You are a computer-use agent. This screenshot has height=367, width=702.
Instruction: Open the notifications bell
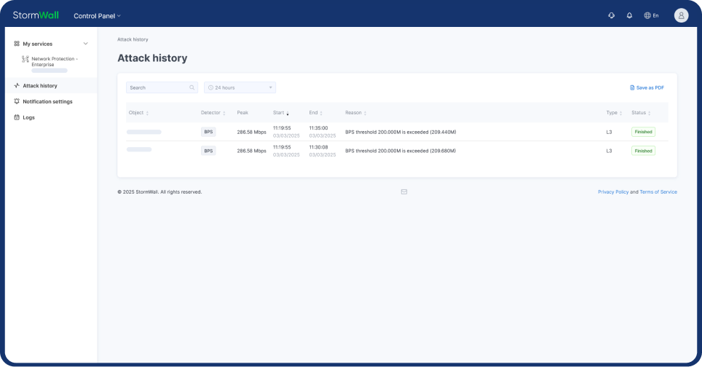click(x=629, y=15)
